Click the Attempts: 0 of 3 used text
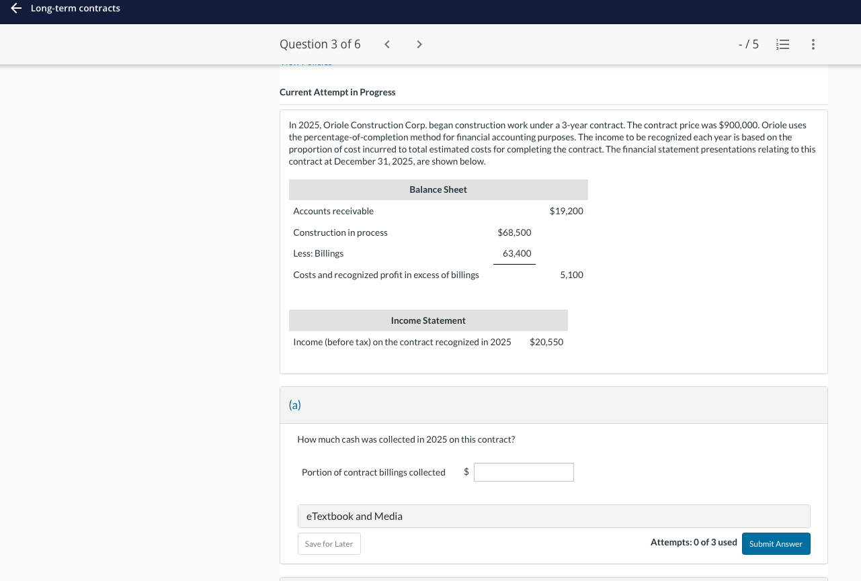 694,542
